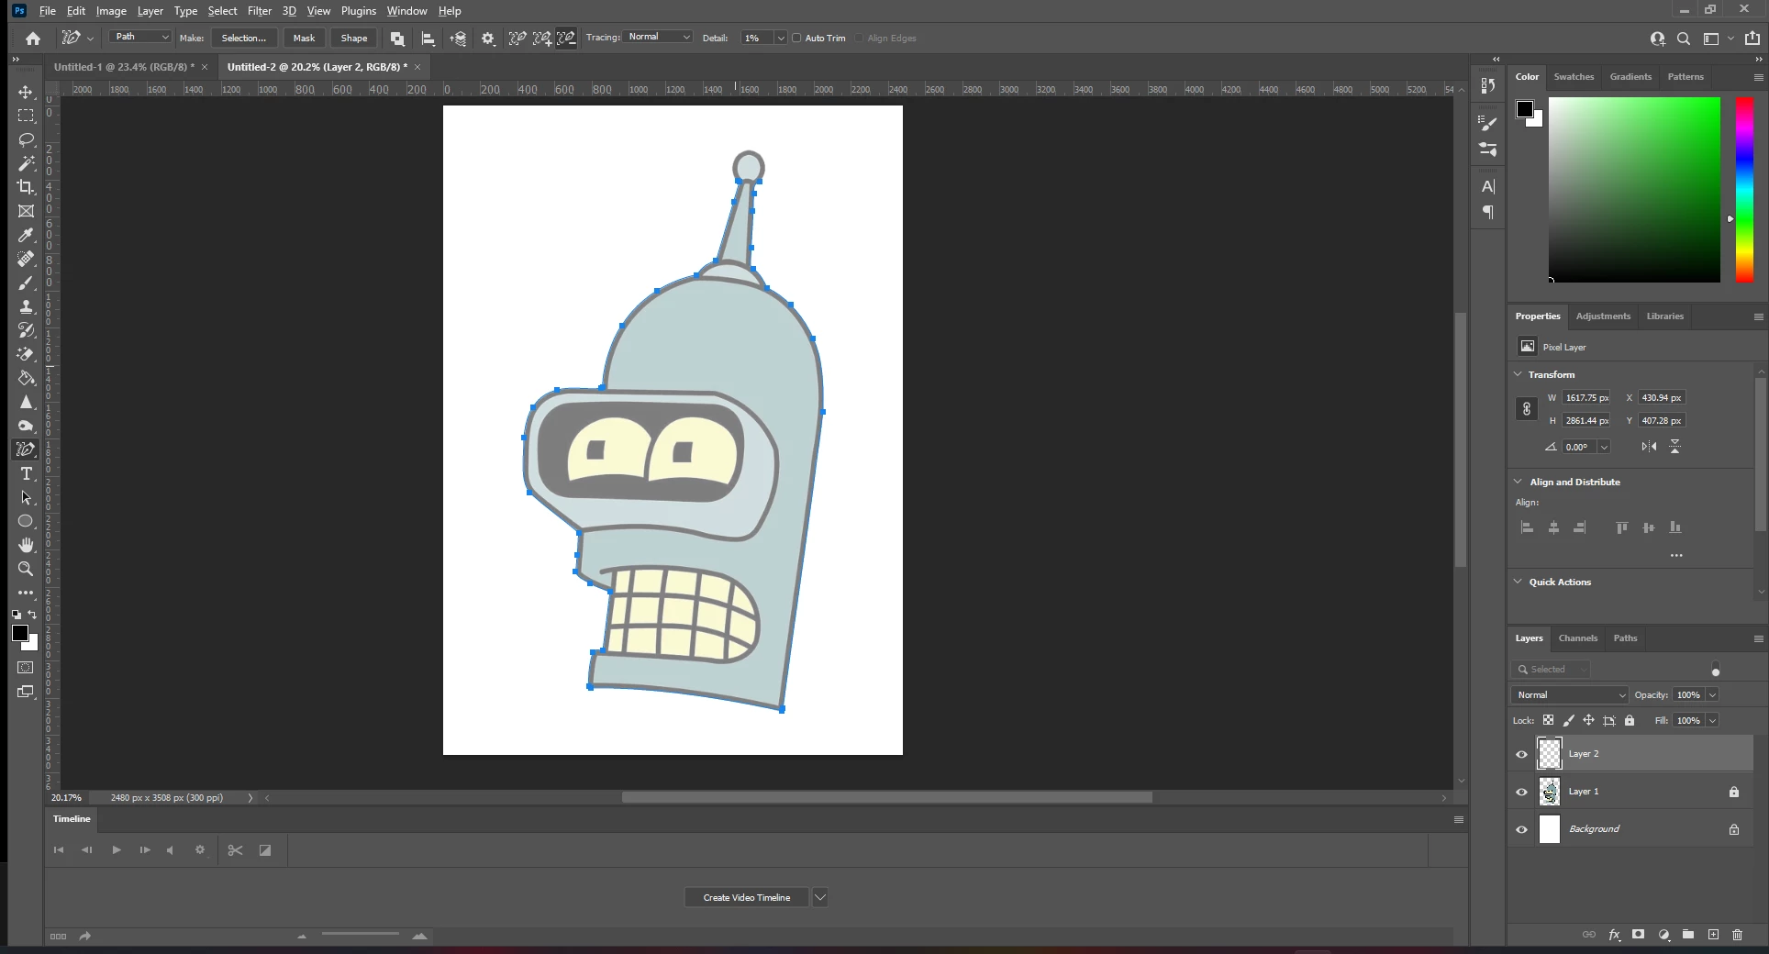The width and height of the screenshot is (1769, 954).
Task: Open the layer blend mode Normal dropdown
Action: [1569, 694]
